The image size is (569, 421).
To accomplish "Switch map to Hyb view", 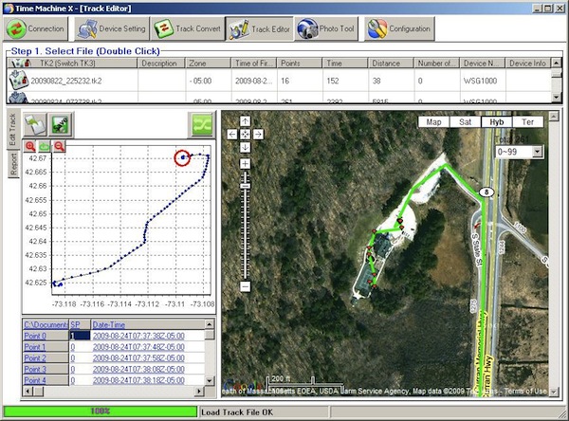I will click(496, 122).
